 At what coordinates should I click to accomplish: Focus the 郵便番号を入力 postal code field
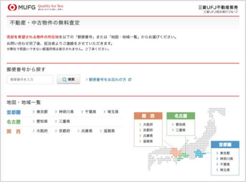point(30,79)
